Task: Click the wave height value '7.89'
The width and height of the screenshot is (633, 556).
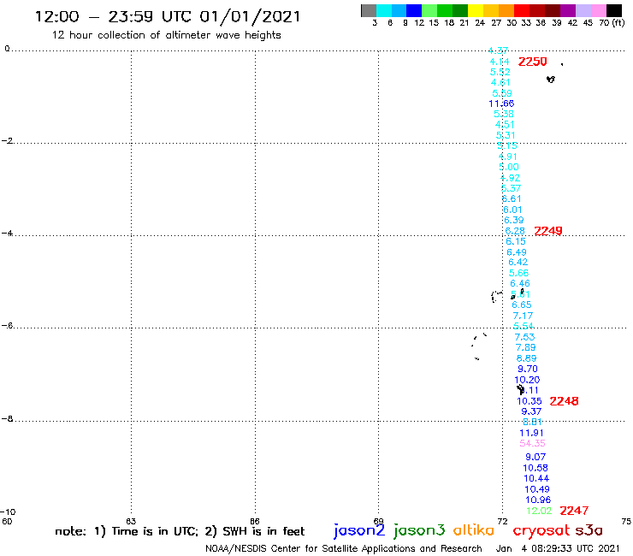Action: [x=525, y=347]
